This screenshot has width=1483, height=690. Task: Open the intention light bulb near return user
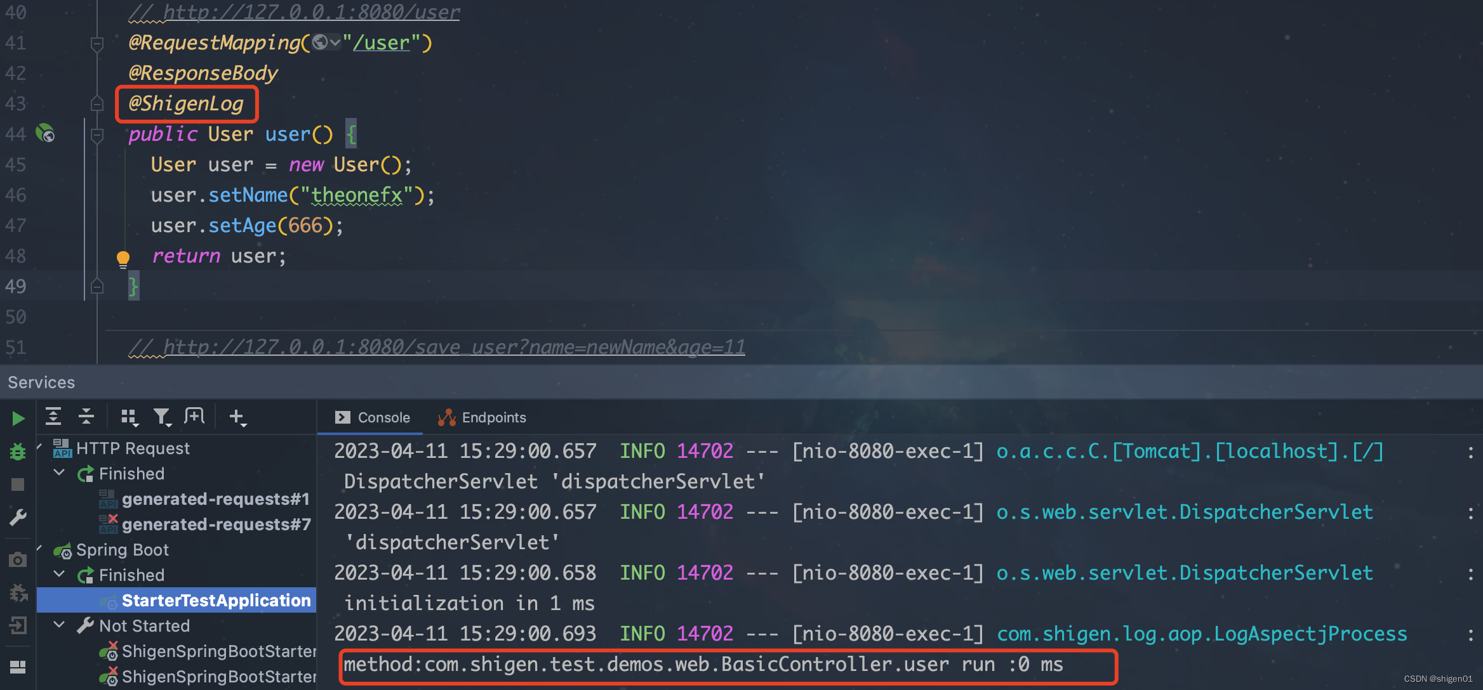(123, 257)
